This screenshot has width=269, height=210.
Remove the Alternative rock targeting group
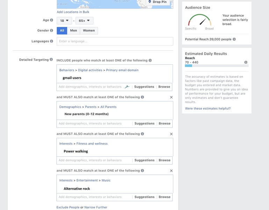171,171
